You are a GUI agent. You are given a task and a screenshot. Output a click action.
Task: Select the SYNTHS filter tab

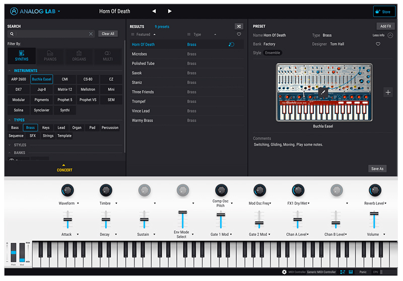tap(22, 56)
